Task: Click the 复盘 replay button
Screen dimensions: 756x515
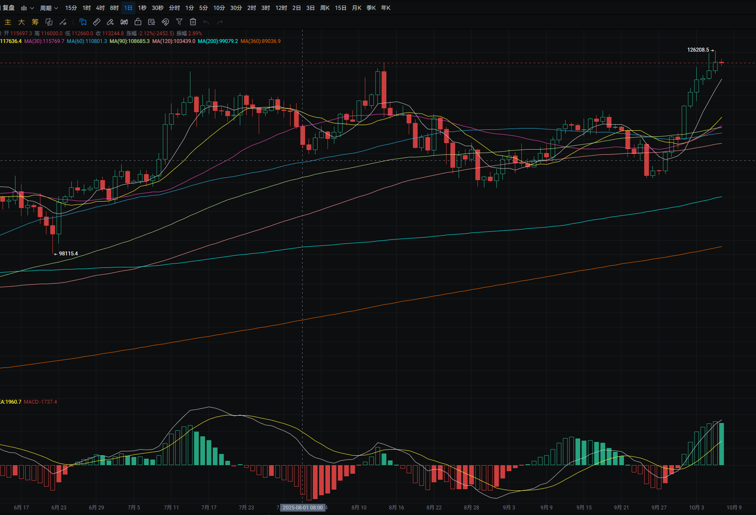Action: 8,8
